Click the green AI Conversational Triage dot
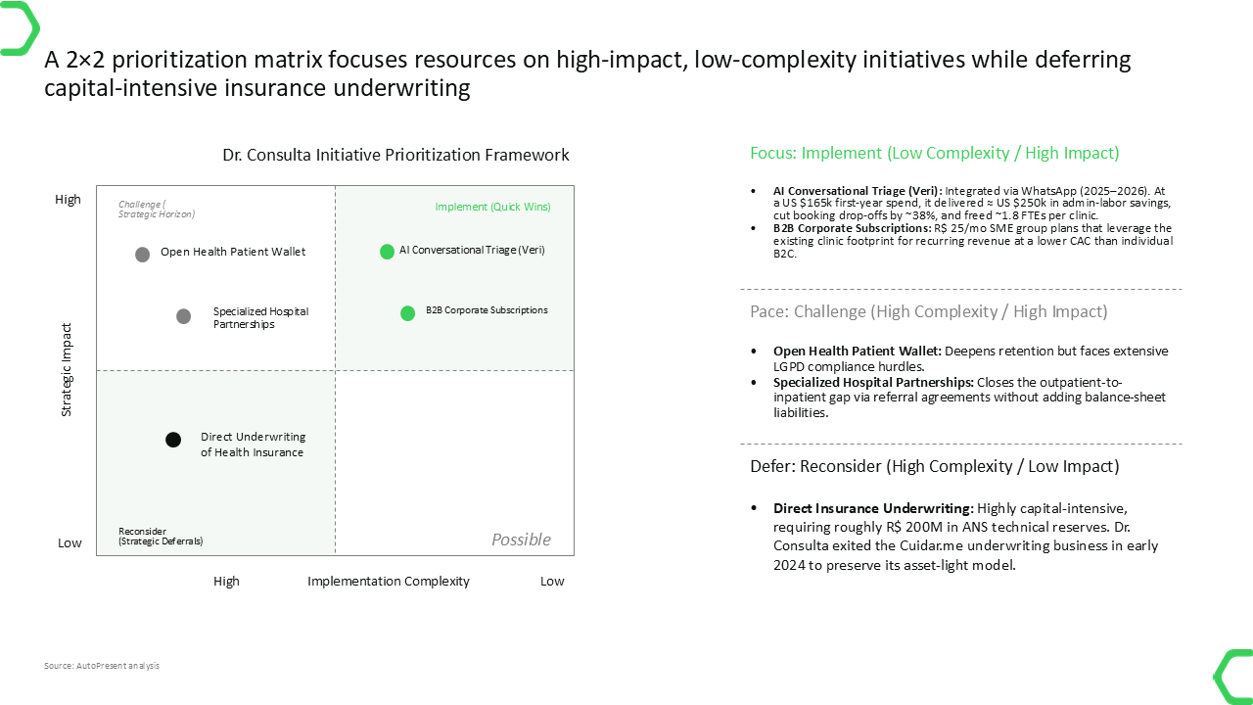 387,252
